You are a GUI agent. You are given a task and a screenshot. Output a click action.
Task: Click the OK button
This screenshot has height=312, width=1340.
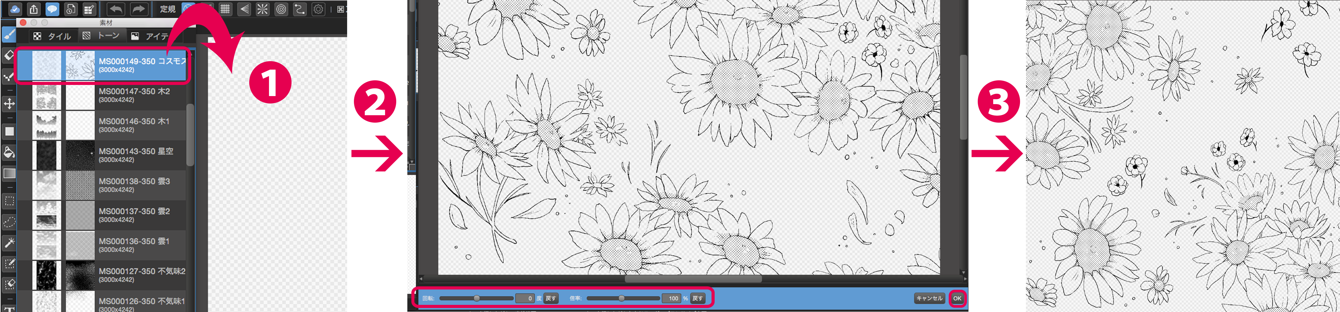957,298
